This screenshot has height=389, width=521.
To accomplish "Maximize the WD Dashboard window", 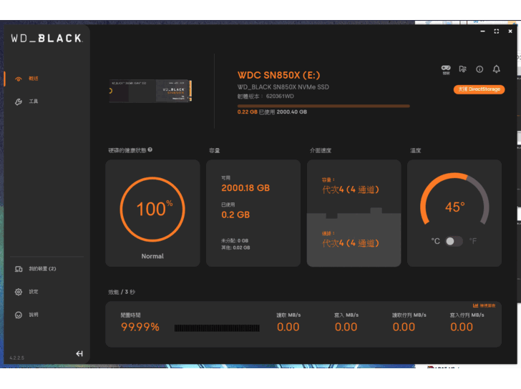I will tap(497, 31).
